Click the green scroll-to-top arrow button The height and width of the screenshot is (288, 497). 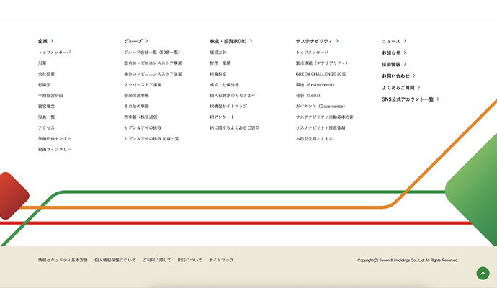point(483,273)
